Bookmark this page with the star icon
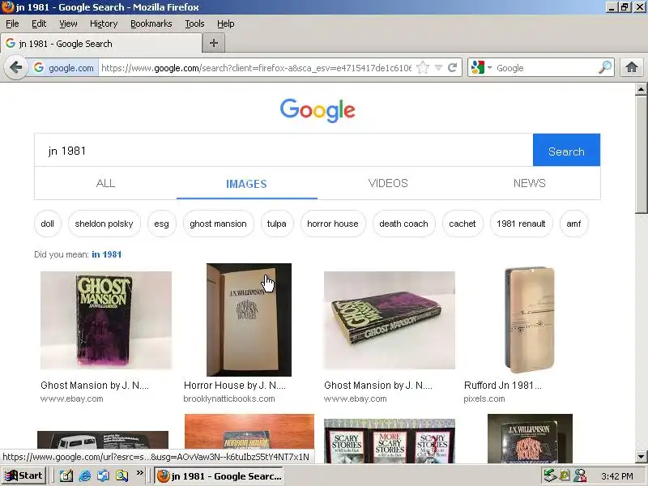The image size is (648, 486). (x=423, y=67)
